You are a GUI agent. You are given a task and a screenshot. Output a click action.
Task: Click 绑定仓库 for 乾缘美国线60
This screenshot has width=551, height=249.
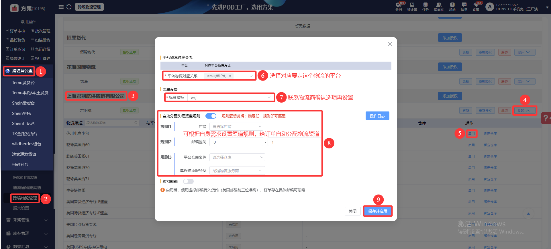490,145
